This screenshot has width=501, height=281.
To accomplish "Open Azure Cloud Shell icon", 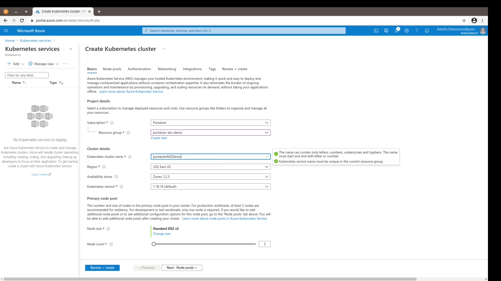I will [376, 31].
